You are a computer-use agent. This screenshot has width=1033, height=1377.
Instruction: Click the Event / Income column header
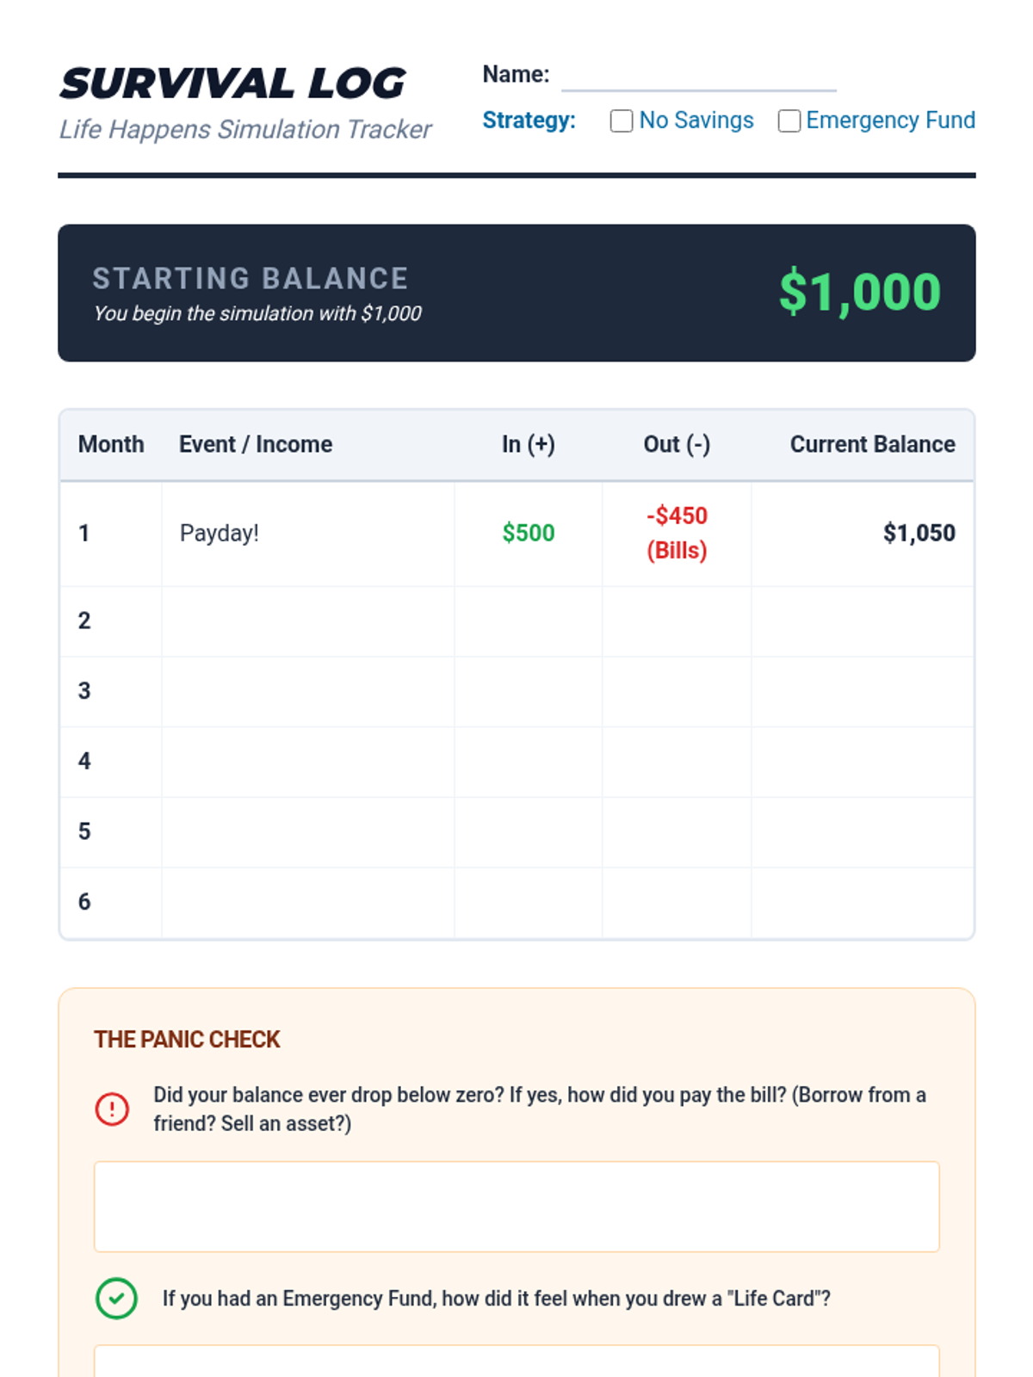256,444
